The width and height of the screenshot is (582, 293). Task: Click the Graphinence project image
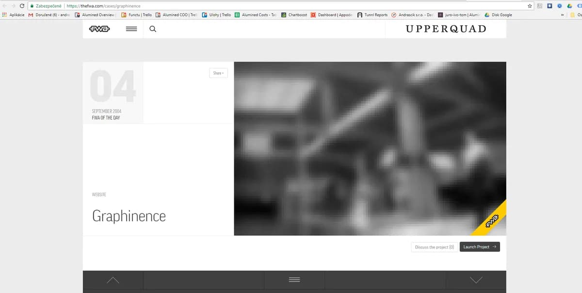(x=370, y=148)
